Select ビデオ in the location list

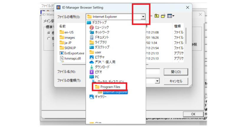96,72
